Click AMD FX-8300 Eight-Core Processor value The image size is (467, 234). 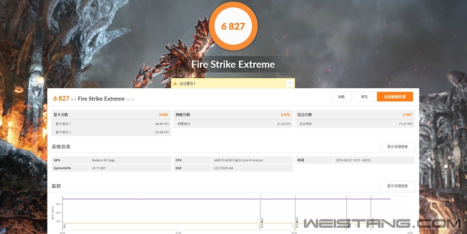238,160
